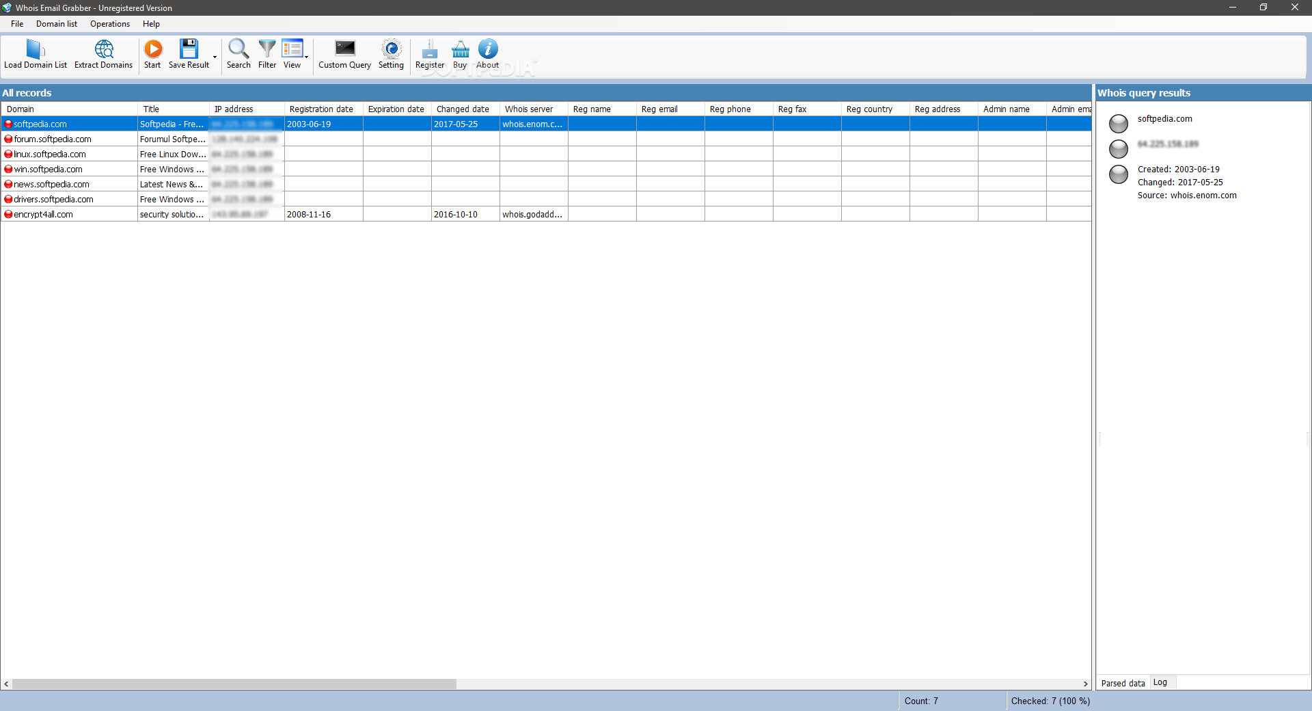Screen dimensions: 1312x711
Task: Click the Load Domain List toolbar icon
Action: [36, 49]
